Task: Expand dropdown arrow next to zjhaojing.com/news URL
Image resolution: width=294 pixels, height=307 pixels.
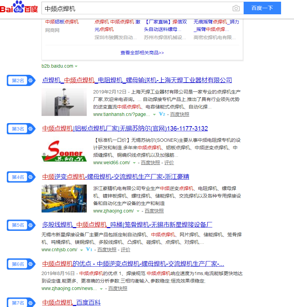Action: point(101,289)
